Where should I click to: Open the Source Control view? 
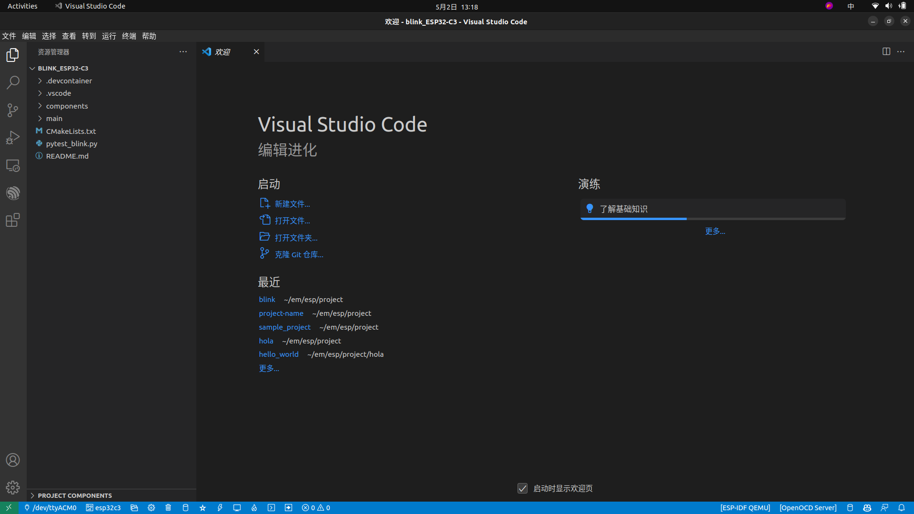(13, 110)
